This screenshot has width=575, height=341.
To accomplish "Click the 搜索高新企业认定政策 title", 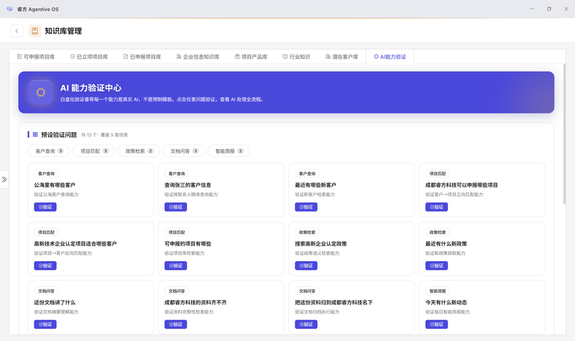I will coord(321,243).
